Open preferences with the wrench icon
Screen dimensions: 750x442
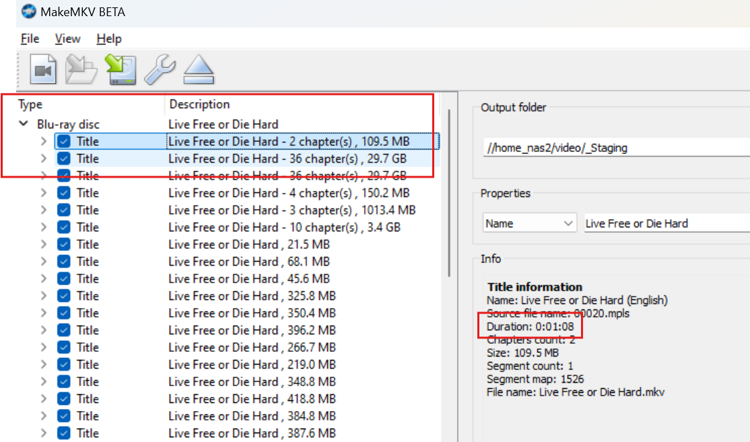160,70
